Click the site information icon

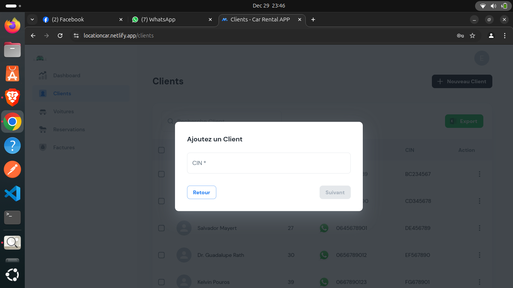pos(76,36)
